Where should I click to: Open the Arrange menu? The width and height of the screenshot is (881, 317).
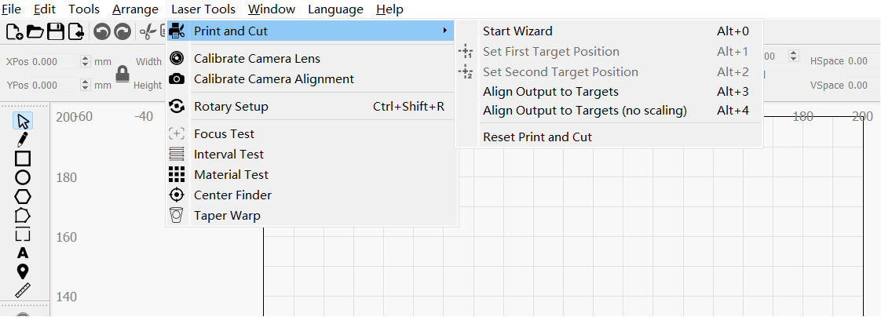pos(135,9)
